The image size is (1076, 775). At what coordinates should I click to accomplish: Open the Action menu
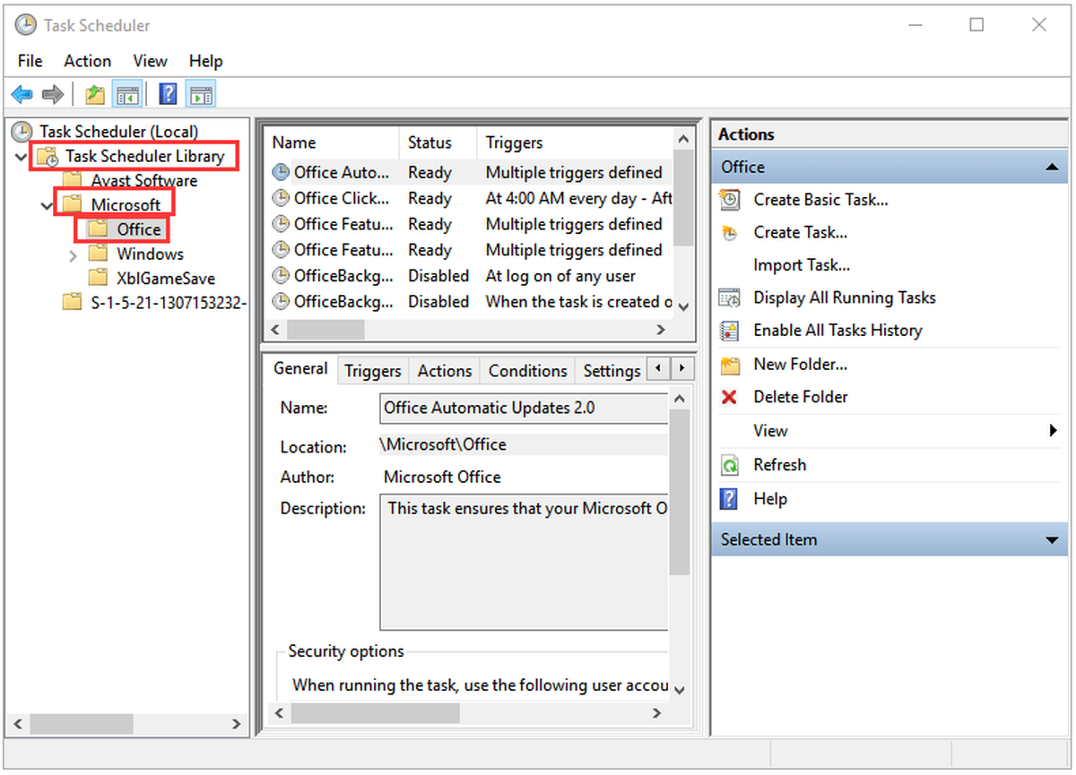88,61
